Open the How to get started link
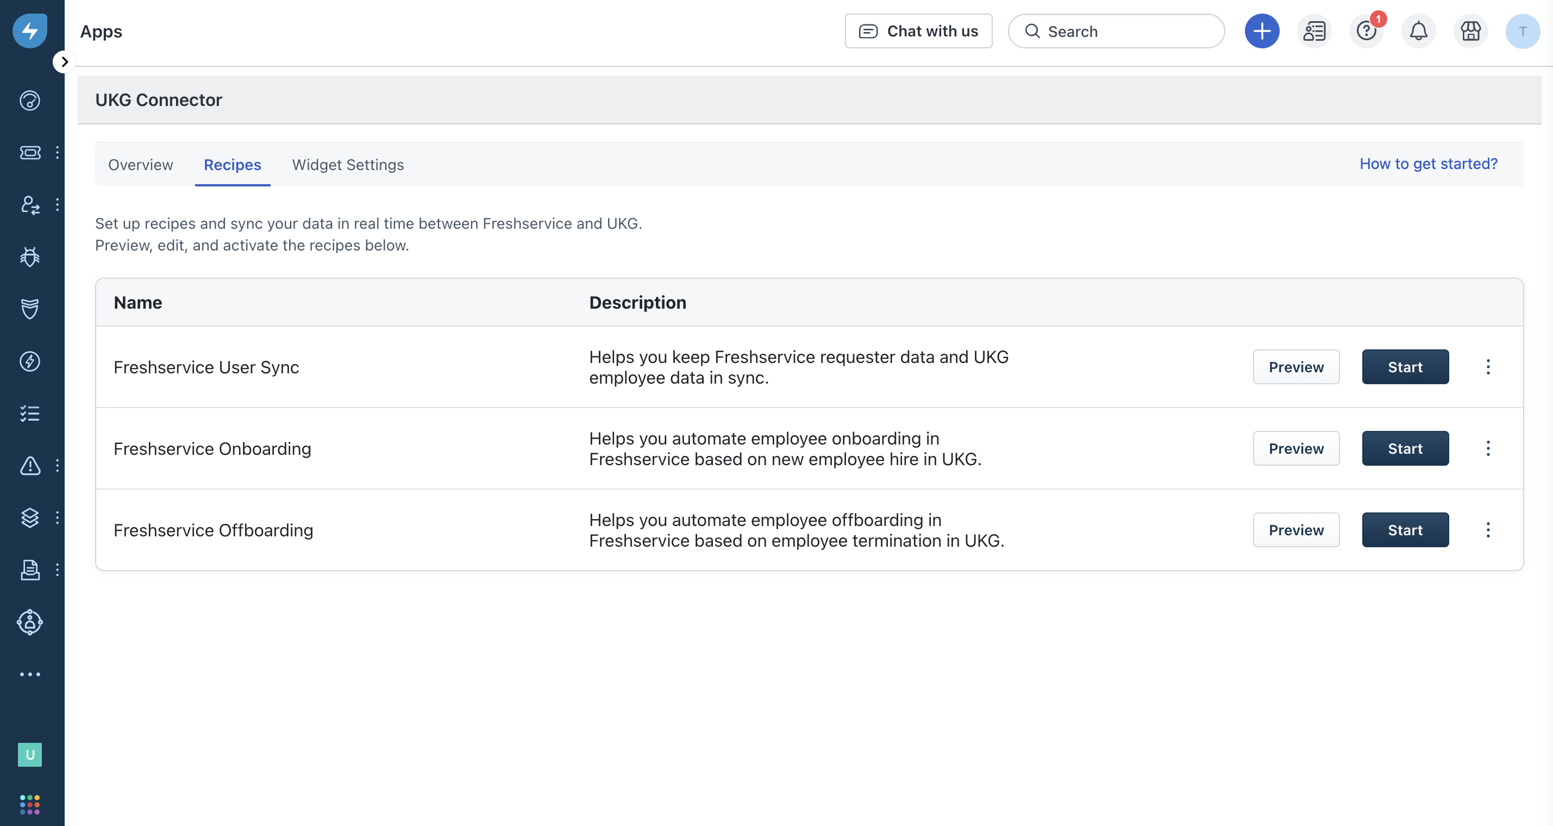The width and height of the screenshot is (1553, 826). coord(1427,164)
